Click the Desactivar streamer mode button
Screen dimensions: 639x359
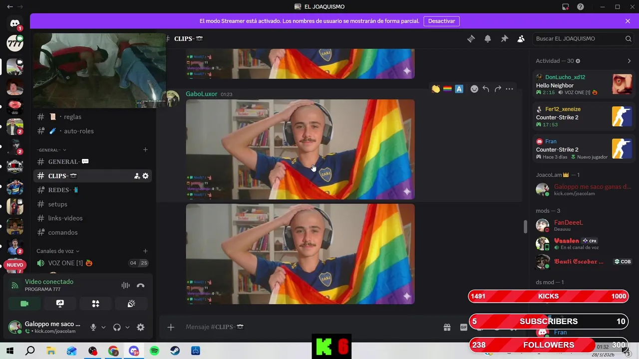(x=441, y=21)
